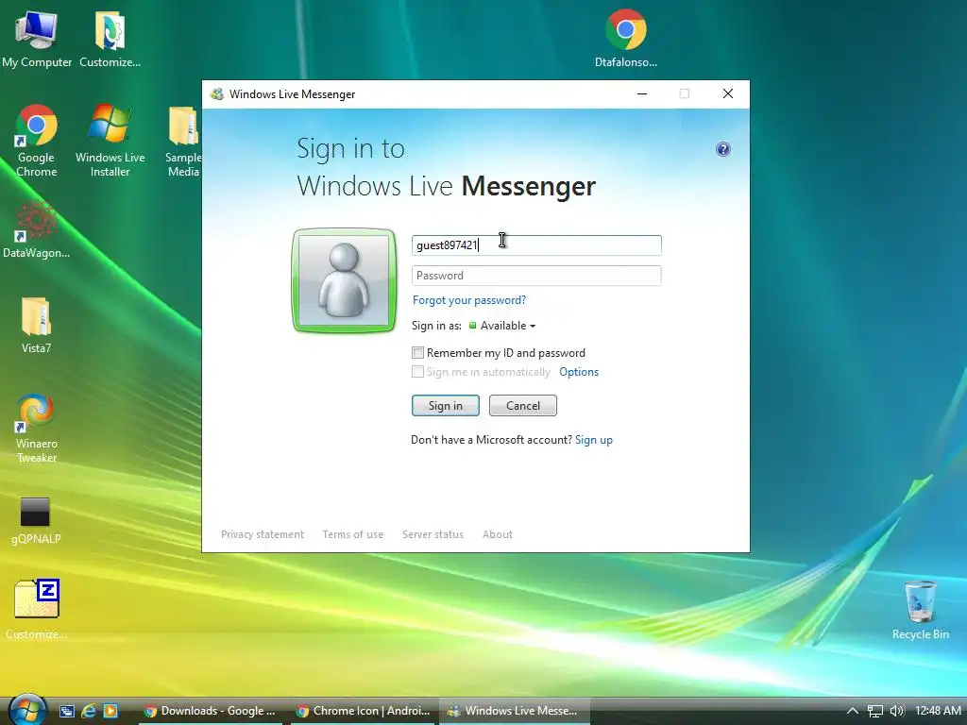
Task: Open the gQPNALP desktop icon
Action: point(37,521)
